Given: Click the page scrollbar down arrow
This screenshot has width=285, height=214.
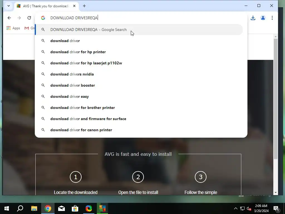Looking at the screenshot, I should [x=276, y=193].
